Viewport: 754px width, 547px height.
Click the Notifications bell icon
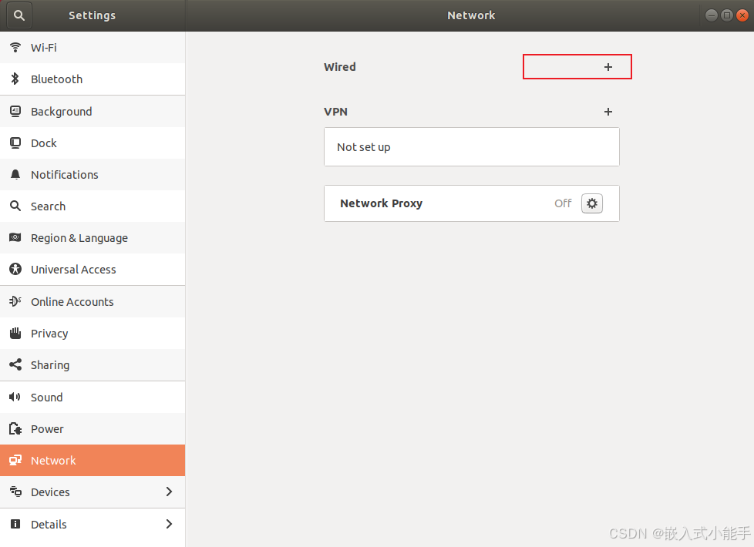pyautogui.click(x=15, y=174)
